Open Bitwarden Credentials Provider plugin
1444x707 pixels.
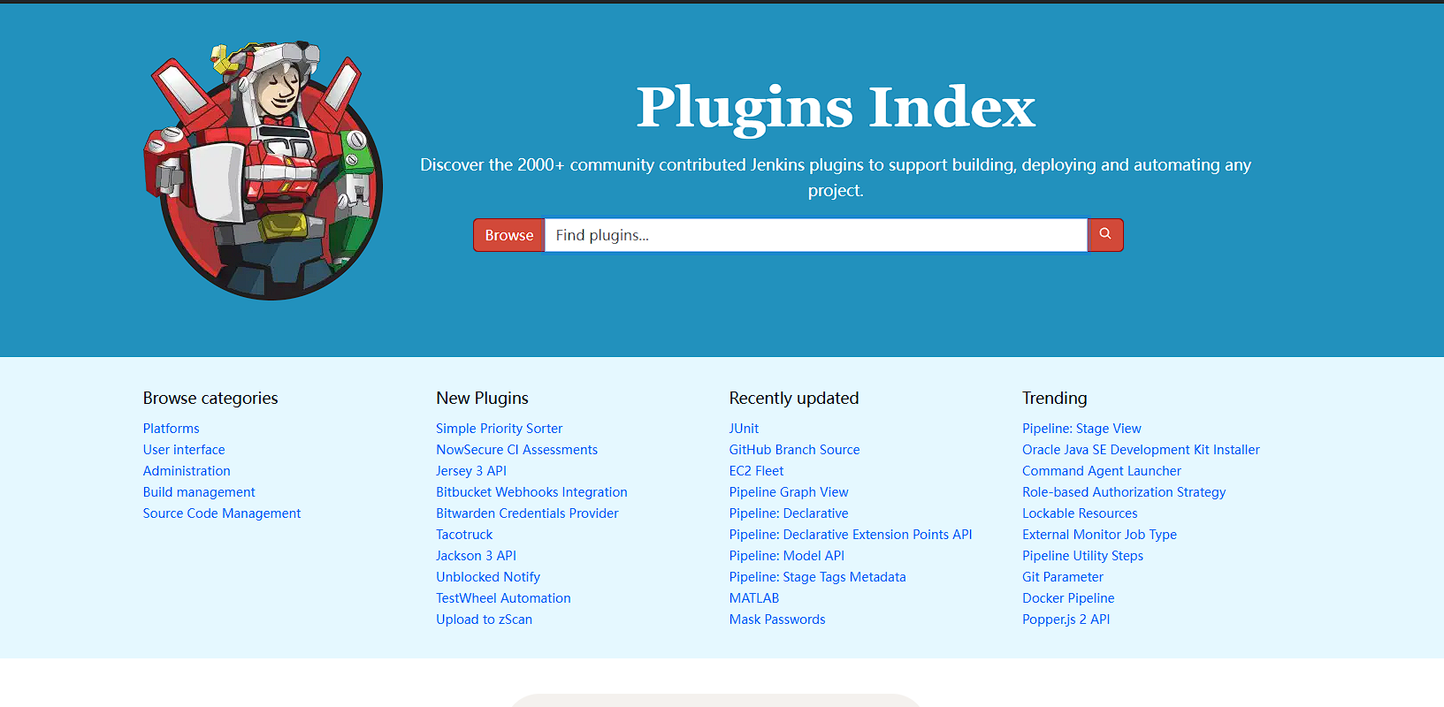[x=527, y=513]
